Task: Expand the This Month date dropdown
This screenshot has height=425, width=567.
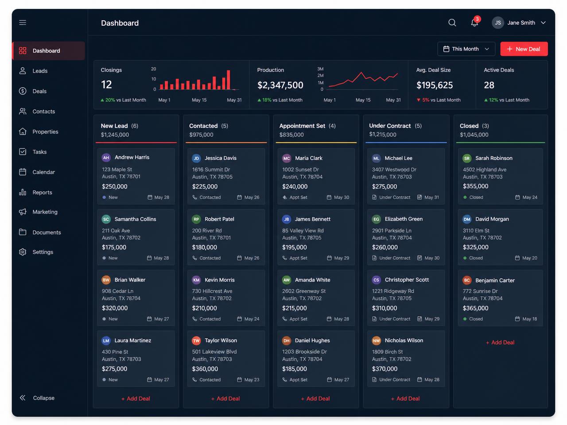Action: (466, 49)
